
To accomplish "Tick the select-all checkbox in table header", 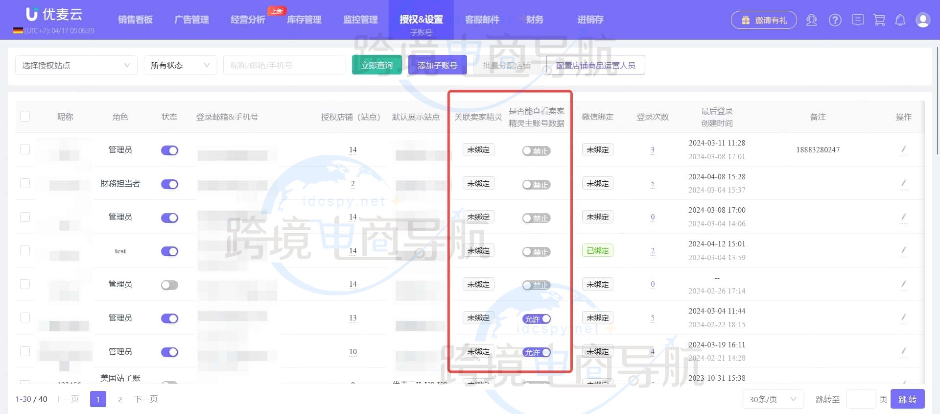I will 25,117.
